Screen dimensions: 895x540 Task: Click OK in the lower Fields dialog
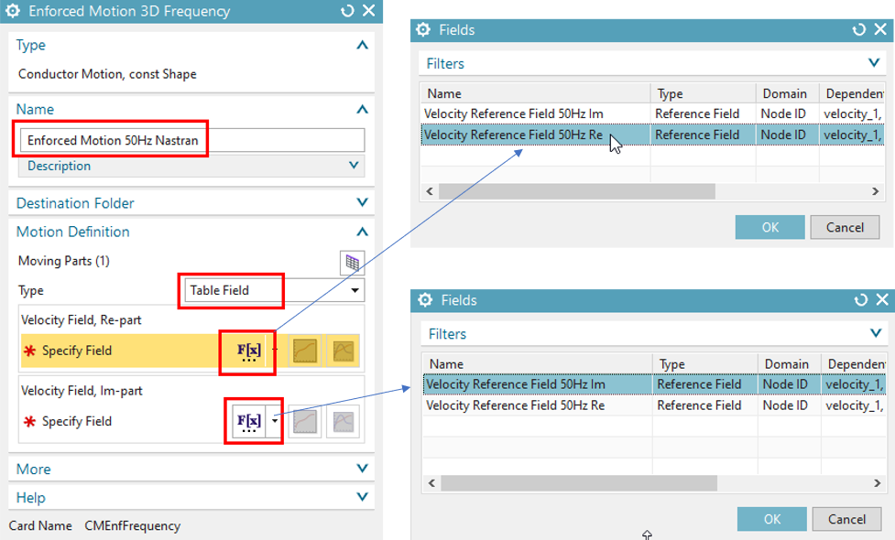pos(771,519)
